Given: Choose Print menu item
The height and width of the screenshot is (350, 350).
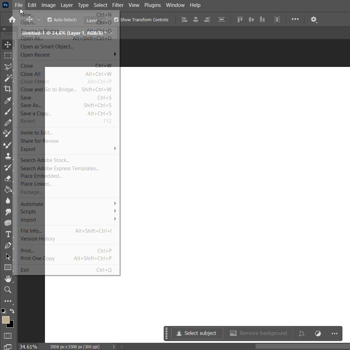Looking at the screenshot, I should click(67, 251).
